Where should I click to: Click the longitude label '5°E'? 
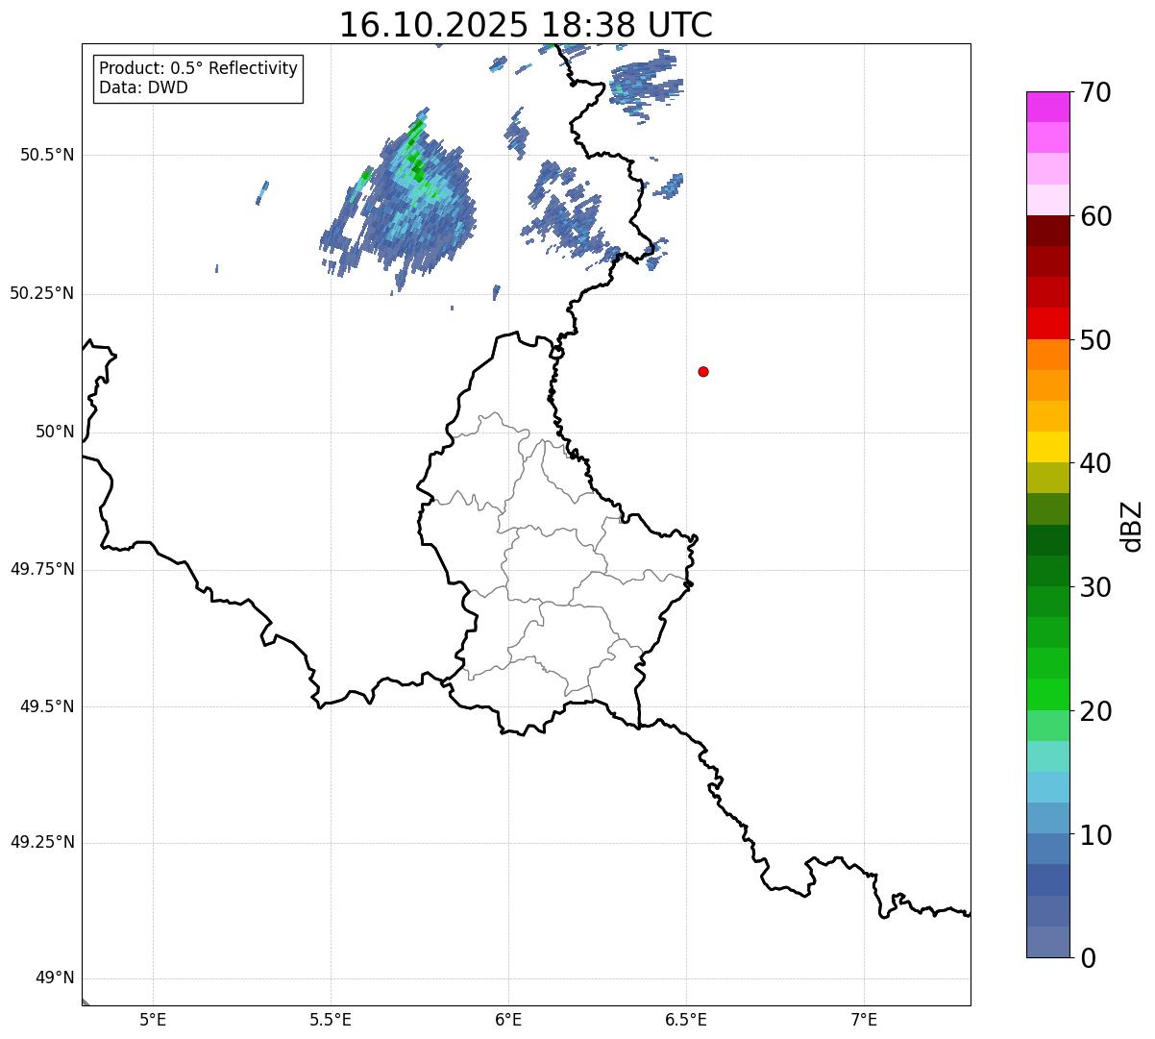click(x=153, y=1019)
